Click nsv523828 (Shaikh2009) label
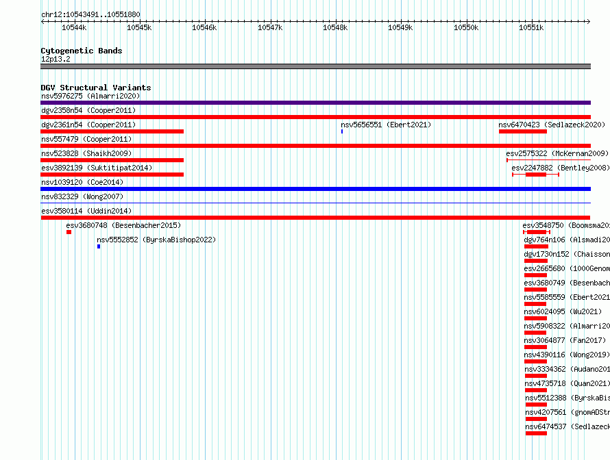 (86, 153)
